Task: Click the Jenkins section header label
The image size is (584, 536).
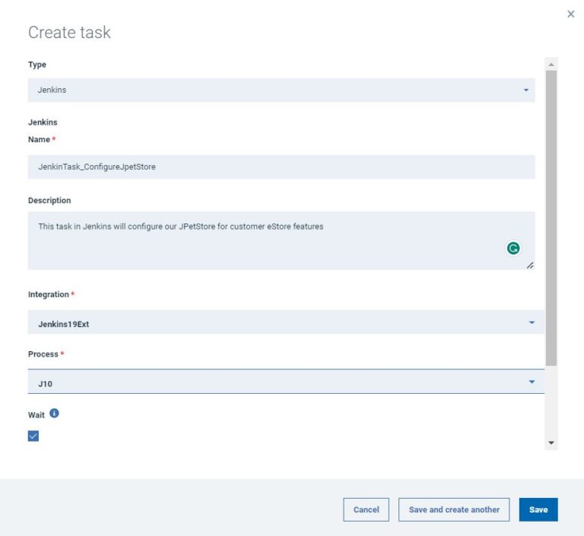Action: (43, 122)
